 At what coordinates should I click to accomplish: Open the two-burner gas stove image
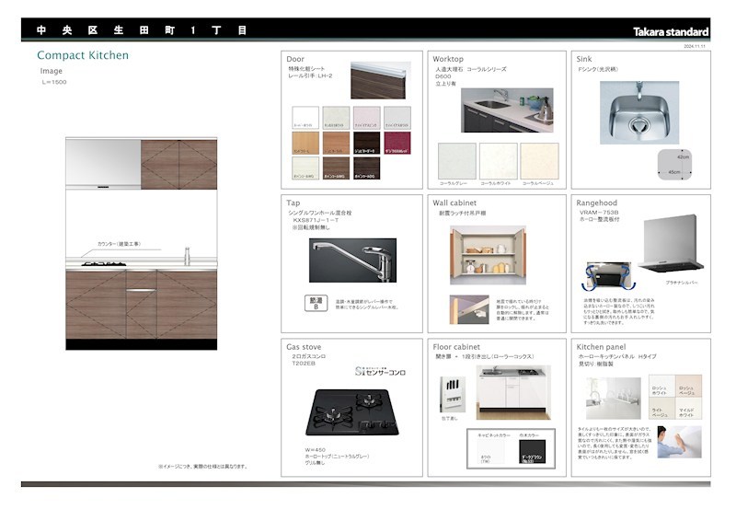pyautogui.click(x=352, y=412)
